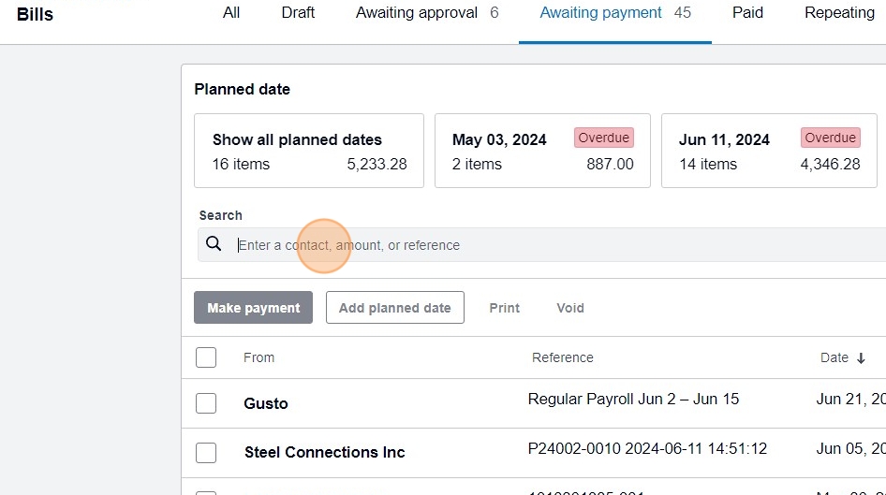Image resolution: width=886 pixels, height=495 pixels.
Task: Filter by the Jun 11, 2024 card
Action: pos(769,152)
